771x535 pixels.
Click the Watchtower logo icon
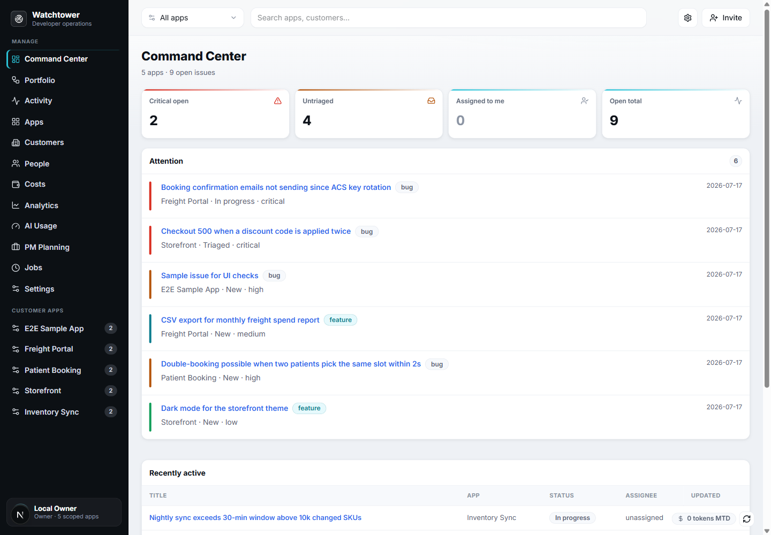point(19,19)
